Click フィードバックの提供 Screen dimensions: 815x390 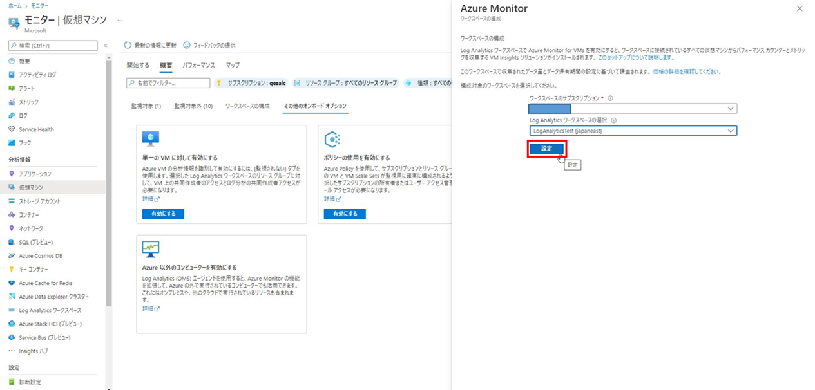(215, 44)
